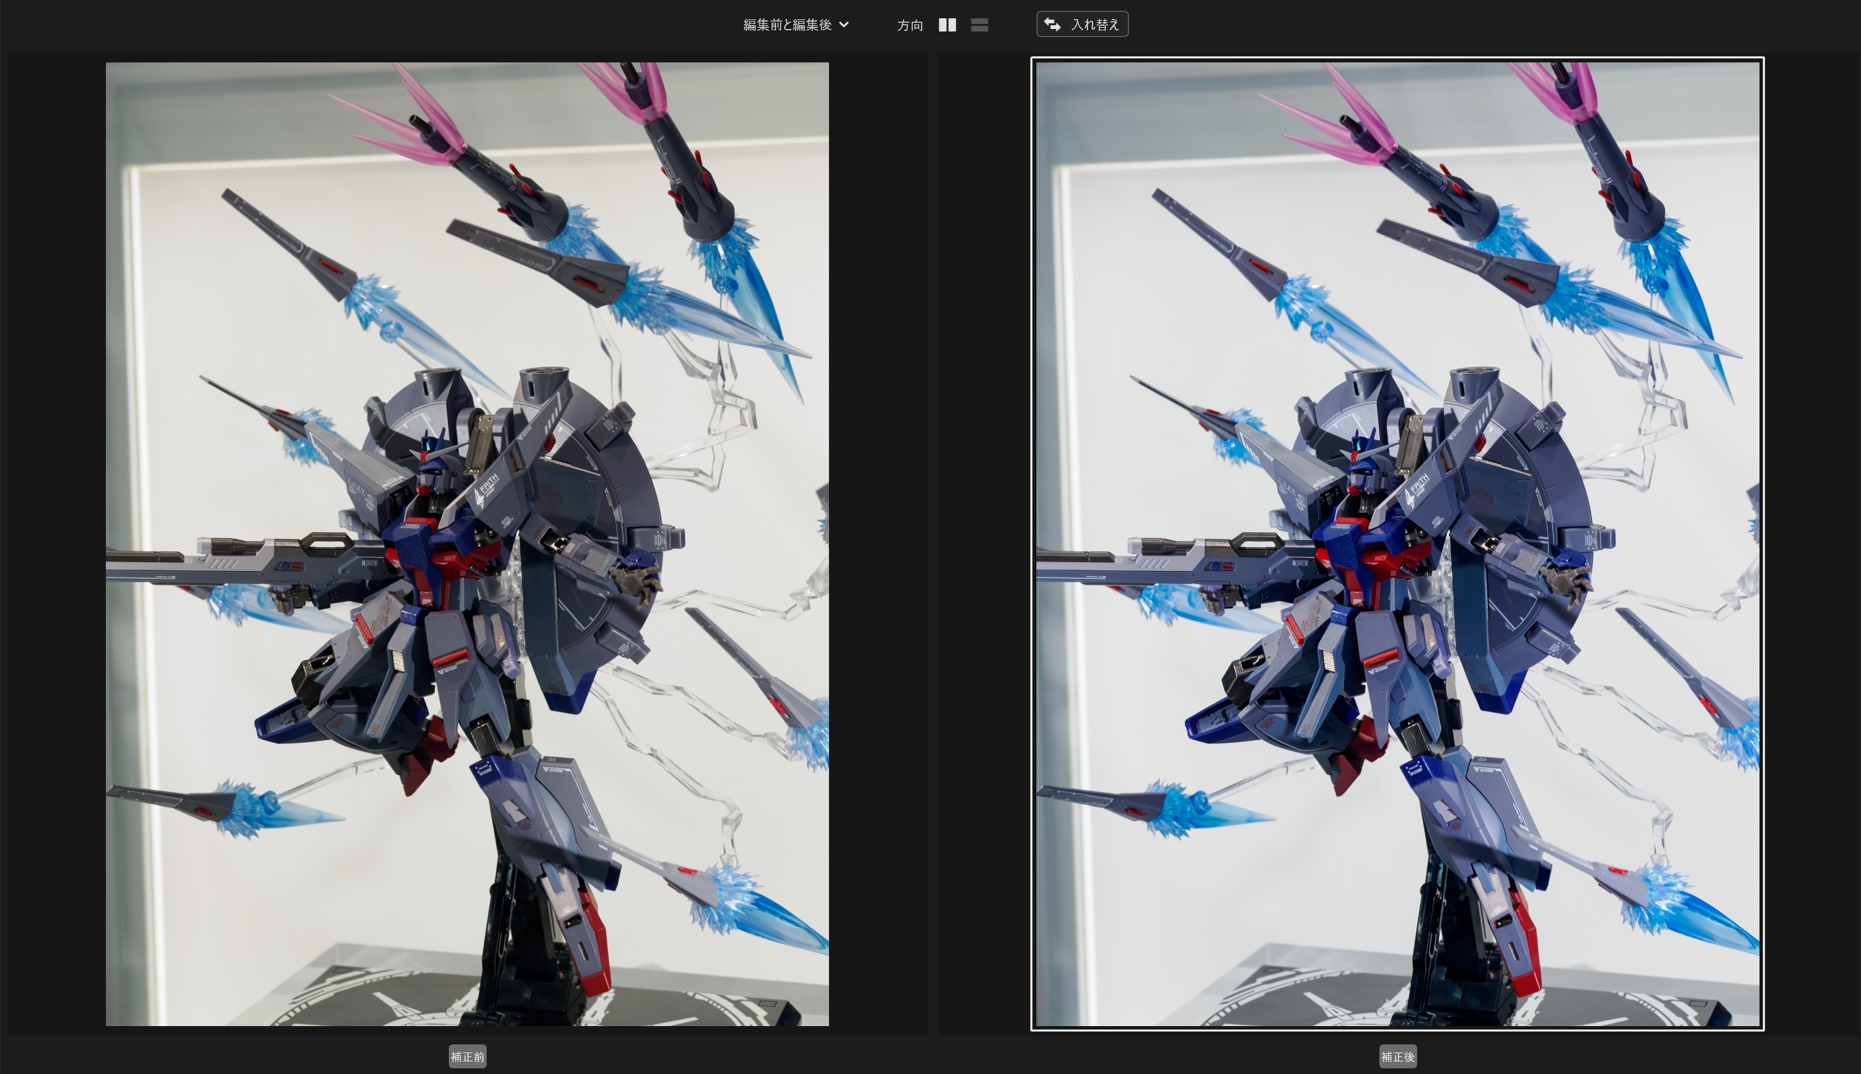Click the 補正後 label below the right photo
This screenshot has height=1074, width=1861.
[x=1397, y=1056]
